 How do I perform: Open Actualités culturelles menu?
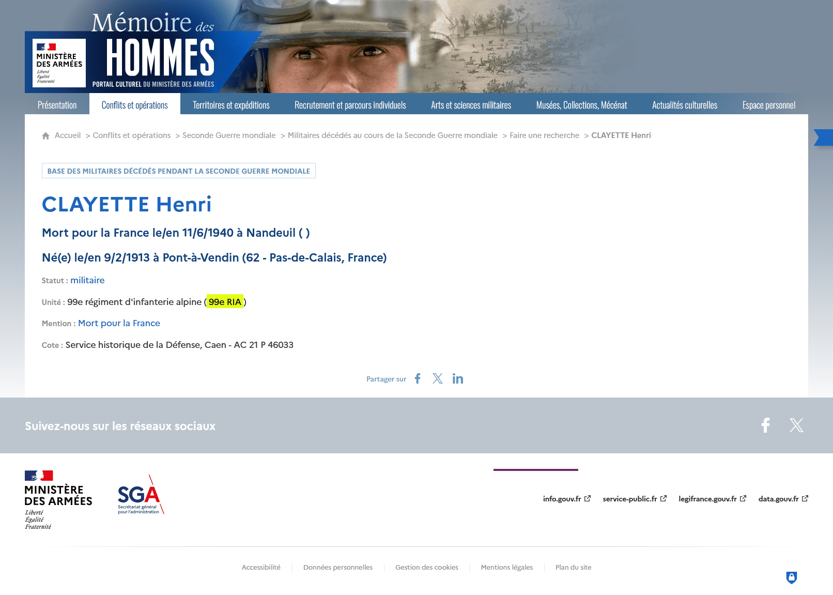point(685,105)
